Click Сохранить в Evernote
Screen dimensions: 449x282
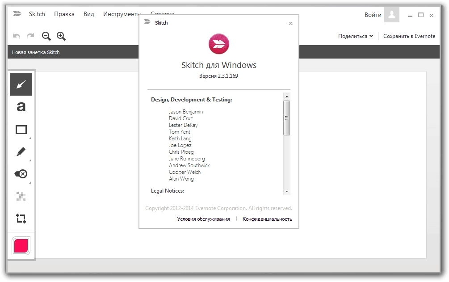pyautogui.click(x=409, y=36)
